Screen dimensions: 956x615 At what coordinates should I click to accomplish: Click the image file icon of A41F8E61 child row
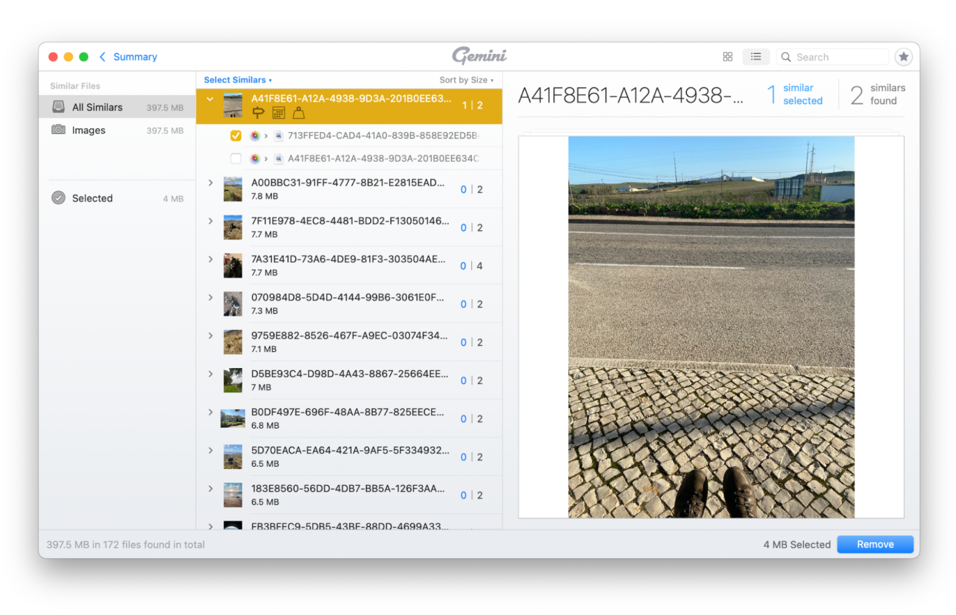[278, 159]
